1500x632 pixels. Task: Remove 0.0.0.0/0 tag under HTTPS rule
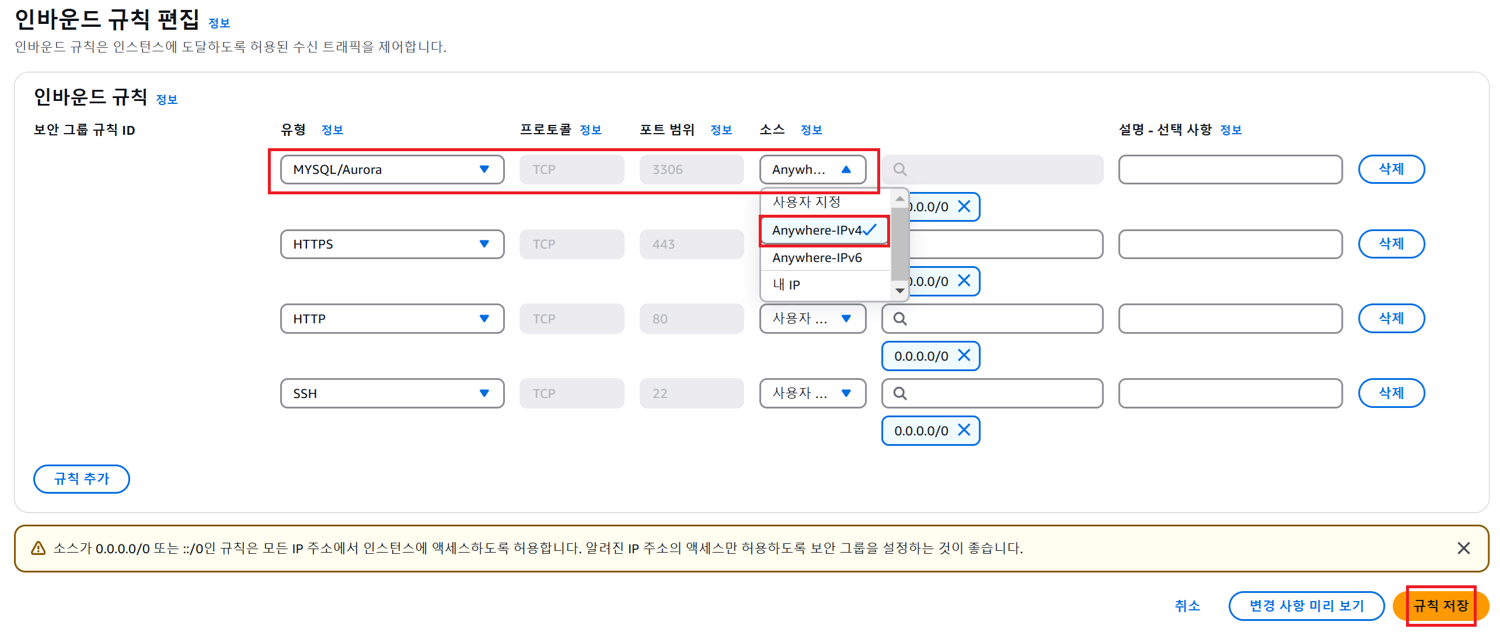(x=964, y=281)
